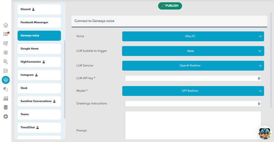Select the Teams channel
The image size is (274, 142).
click(39, 114)
